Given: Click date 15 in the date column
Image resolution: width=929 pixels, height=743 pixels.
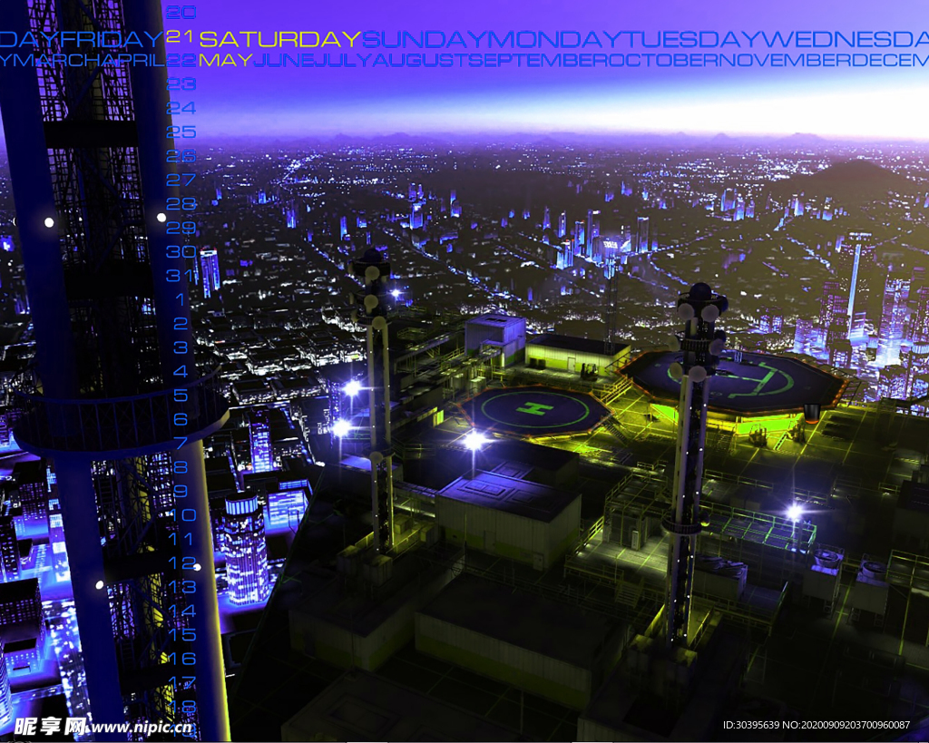Looking at the screenshot, I should pos(181,634).
